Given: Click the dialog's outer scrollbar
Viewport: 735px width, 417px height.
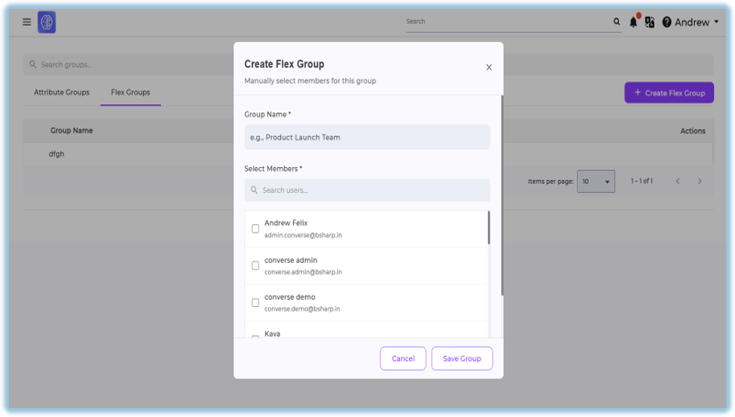Looking at the screenshot, I should pyautogui.click(x=502, y=195).
